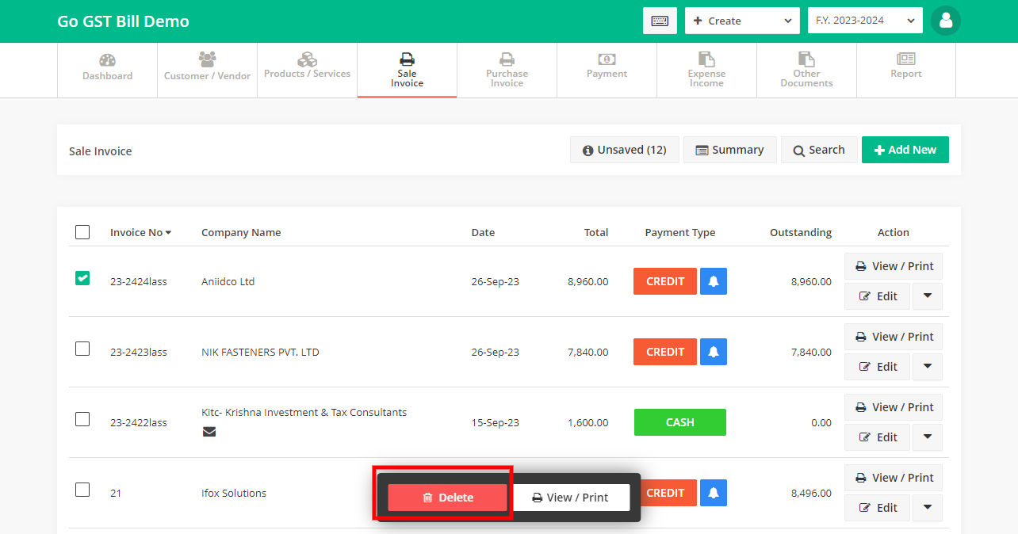The image size is (1018, 534).
Task: Click the bell reminder for NIK FASTENERS
Action: click(x=713, y=352)
